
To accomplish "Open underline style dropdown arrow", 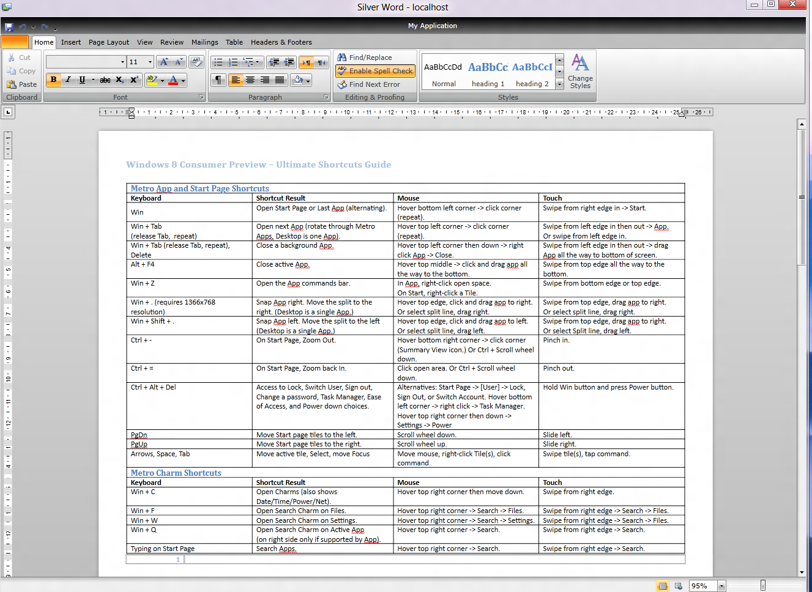I will click(x=93, y=80).
